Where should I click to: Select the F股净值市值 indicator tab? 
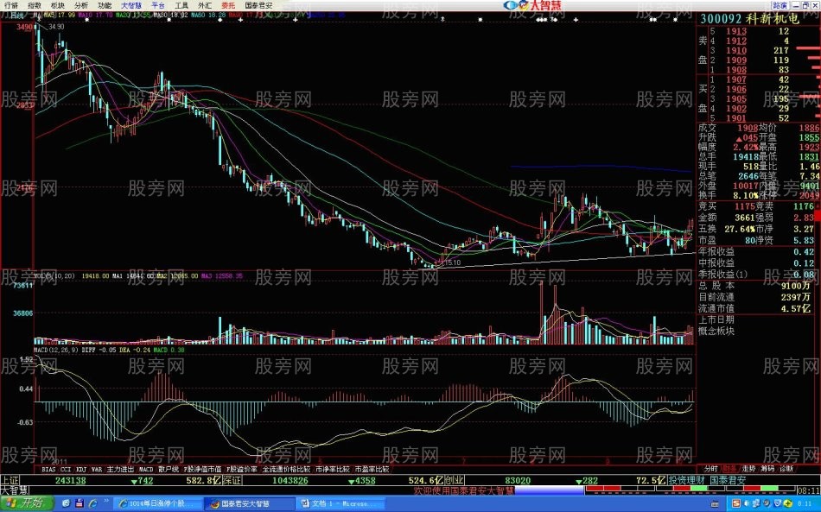click(202, 469)
